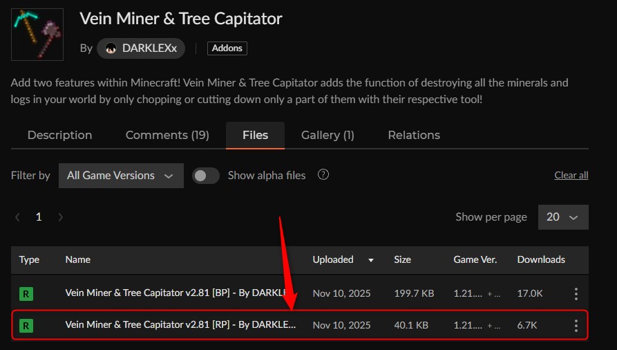Click release badge on the [RP] file row

26,326
